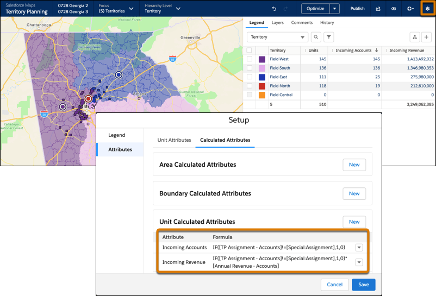Open the globe map options icon
The height and width of the screenshot is (296, 436).
410,9
